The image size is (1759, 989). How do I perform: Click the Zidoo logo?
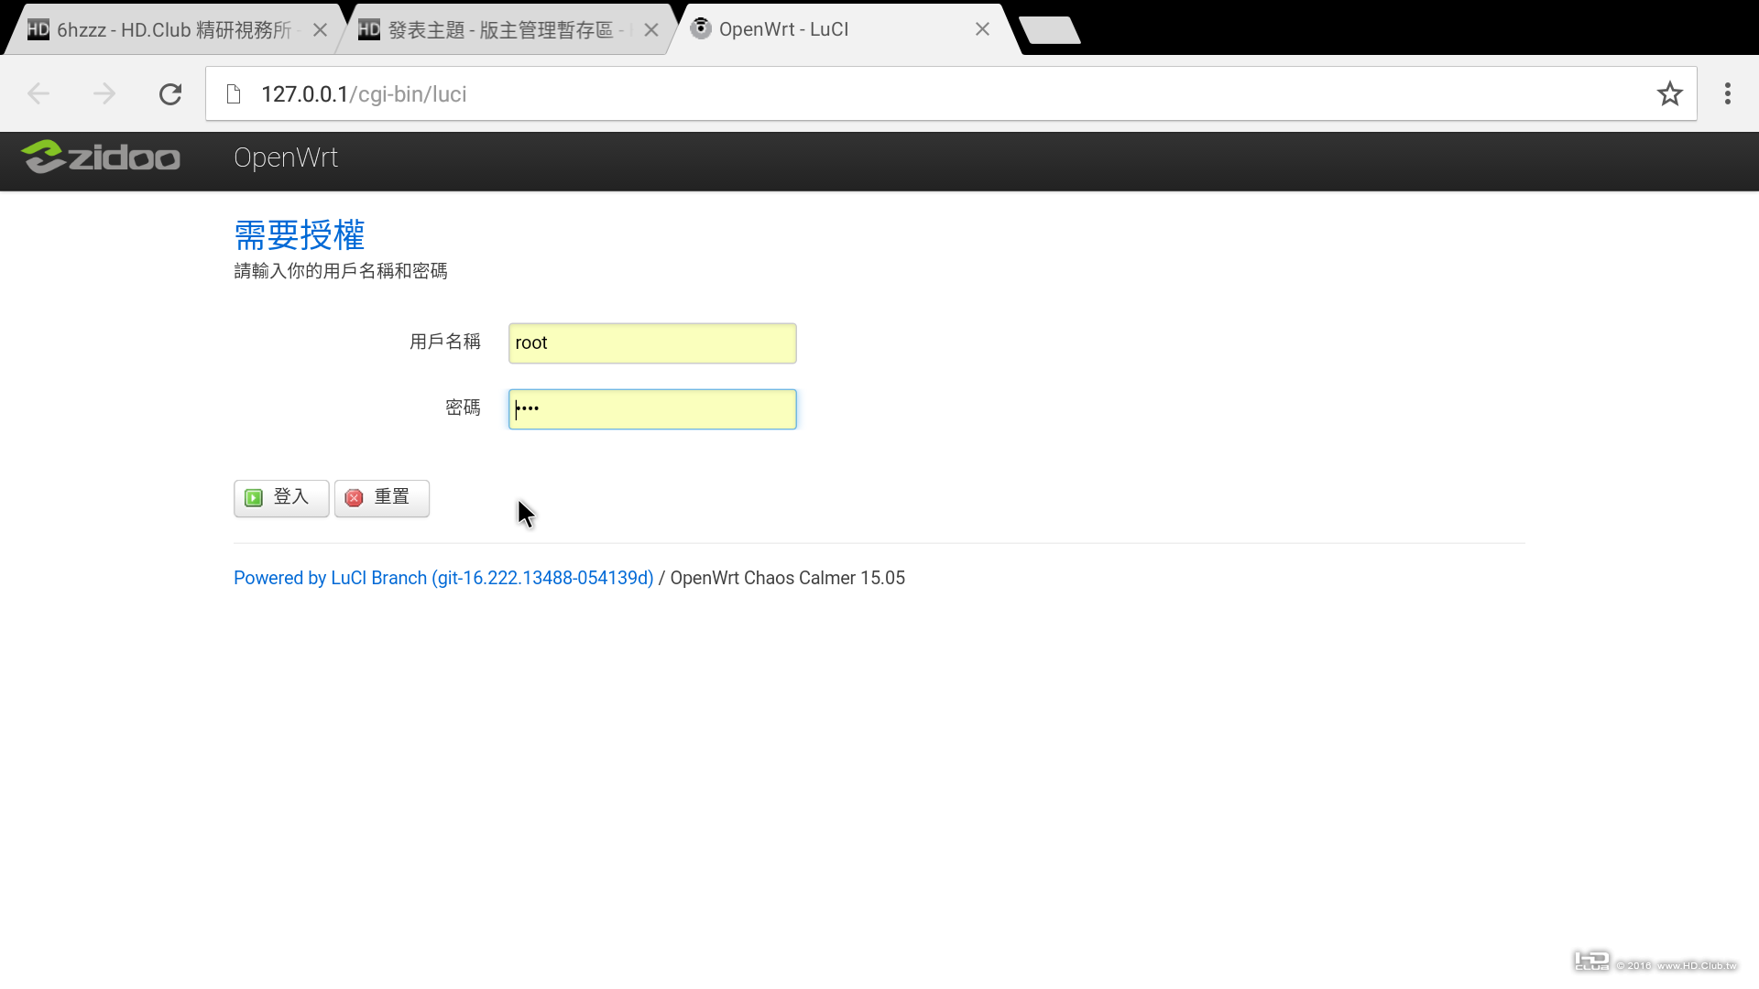[101, 158]
